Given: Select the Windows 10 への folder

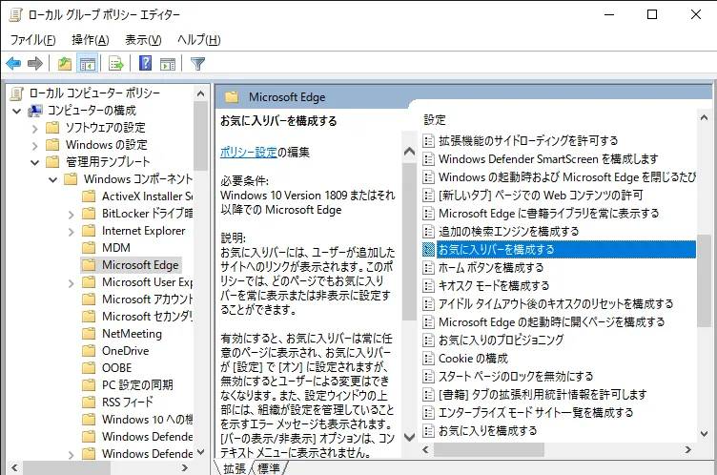Looking at the screenshot, I should point(147,420).
